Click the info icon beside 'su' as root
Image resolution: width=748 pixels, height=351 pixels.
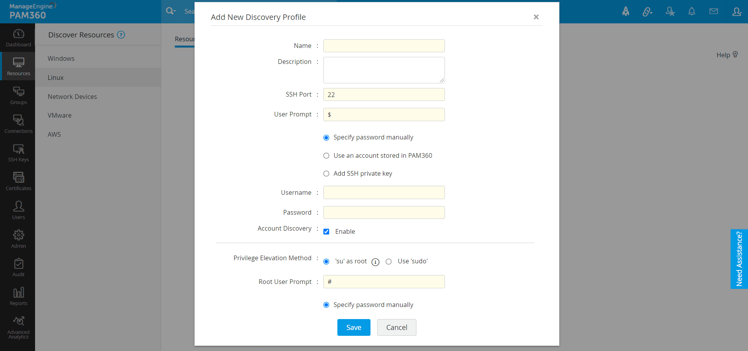tap(375, 262)
